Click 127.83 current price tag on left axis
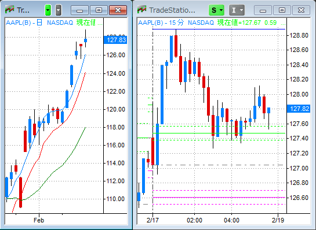The height and width of the screenshot is (230, 316). [115, 40]
